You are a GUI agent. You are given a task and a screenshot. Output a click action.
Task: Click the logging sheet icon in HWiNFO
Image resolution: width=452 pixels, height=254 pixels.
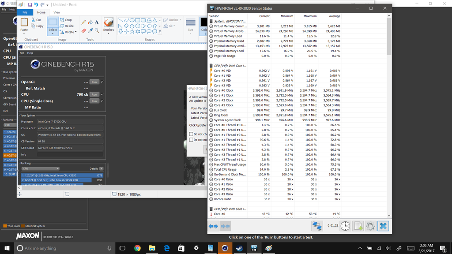click(x=358, y=226)
